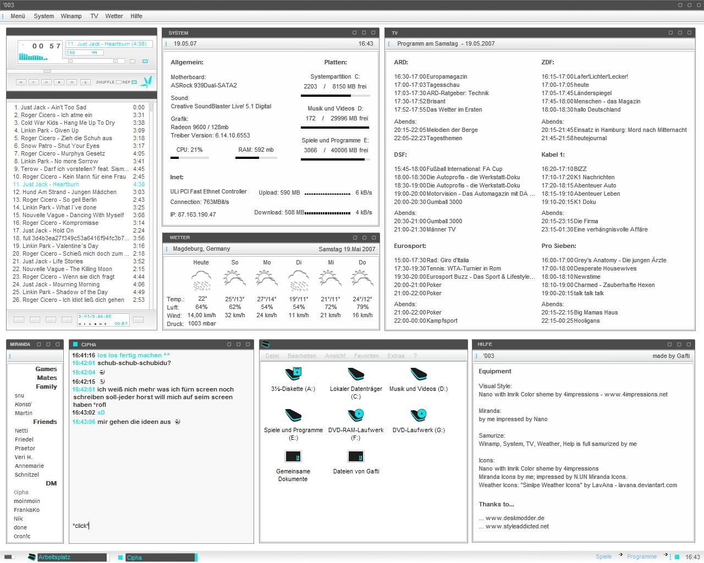Select playlist track Snow Patro - Shut Your Eyes
The height and width of the screenshot is (563, 704).
pyautogui.click(x=79, y=146)
